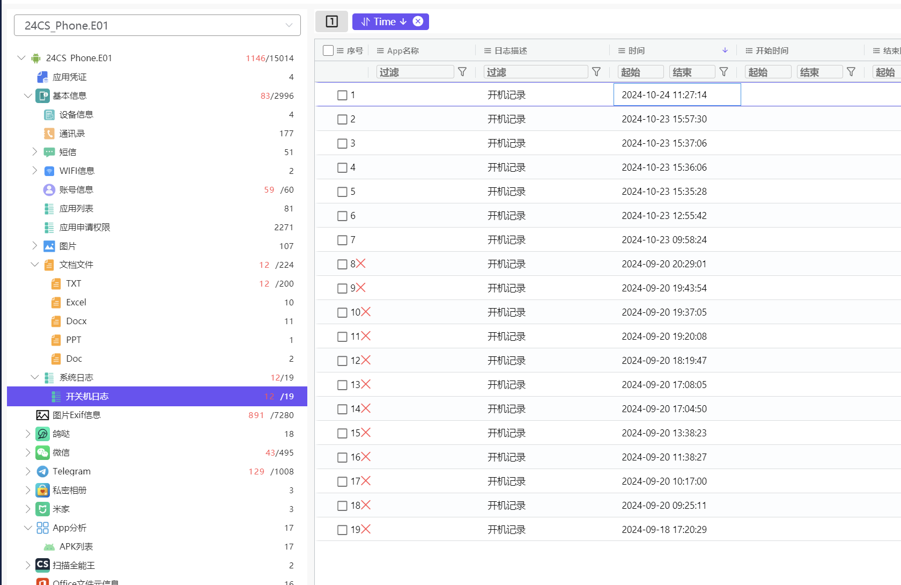
Task: Click the 时间 起始 filter field
Action: click(x=640, y=72)
